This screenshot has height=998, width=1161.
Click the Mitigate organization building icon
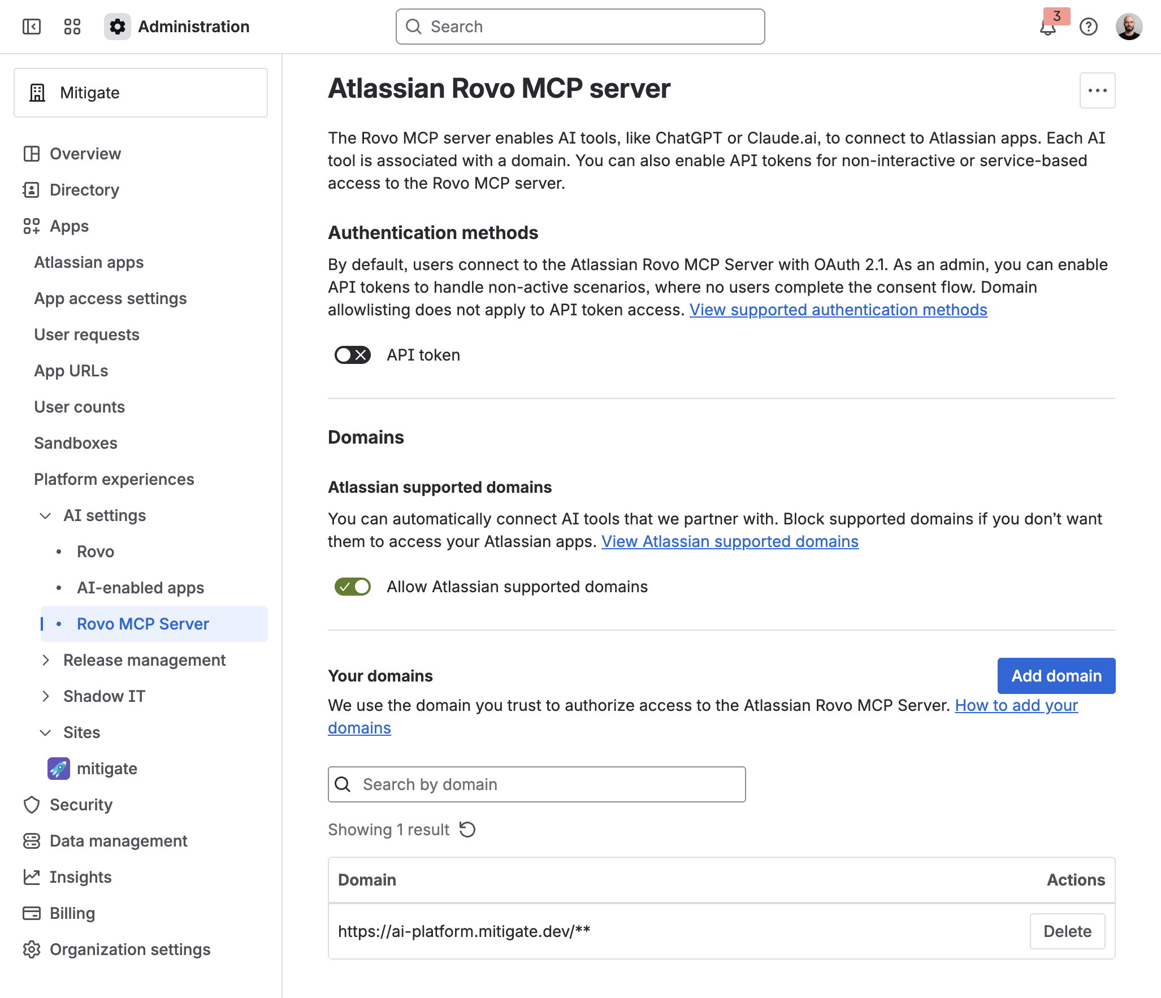pos(37,92)
